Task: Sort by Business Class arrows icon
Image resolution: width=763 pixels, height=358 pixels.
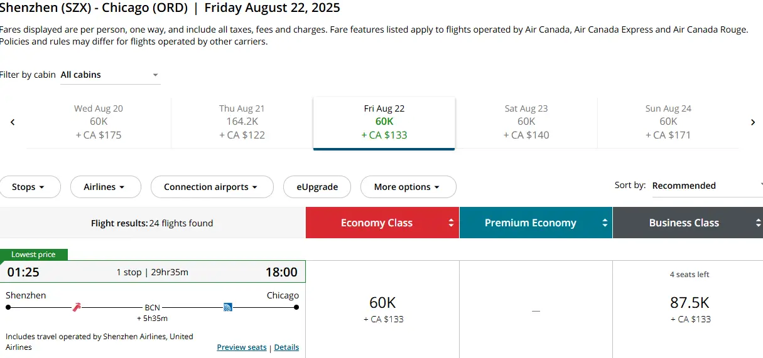Action: tap(759, 223)
